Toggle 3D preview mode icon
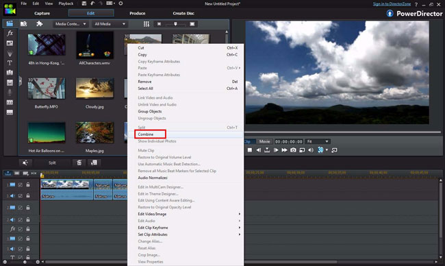 pos(320,149)
